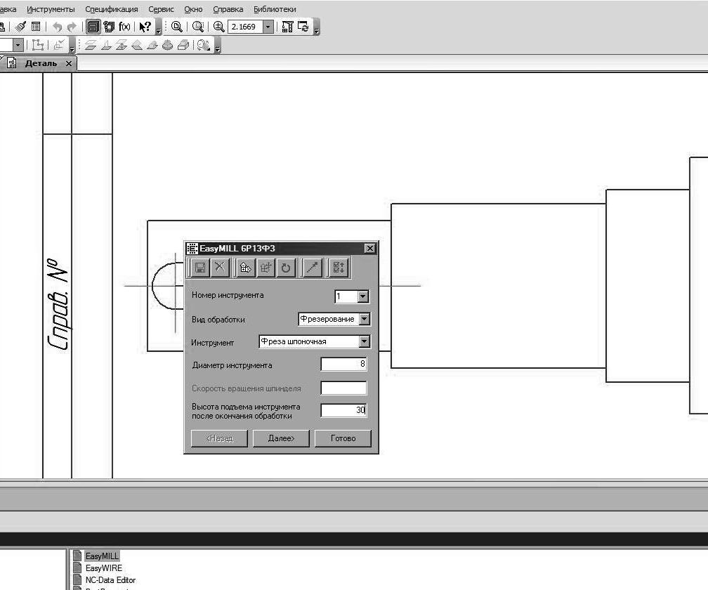708x590 pixels.
Task: Switch to the Деталь document tab
Action: pyautogui.click(x=41, y=63)
